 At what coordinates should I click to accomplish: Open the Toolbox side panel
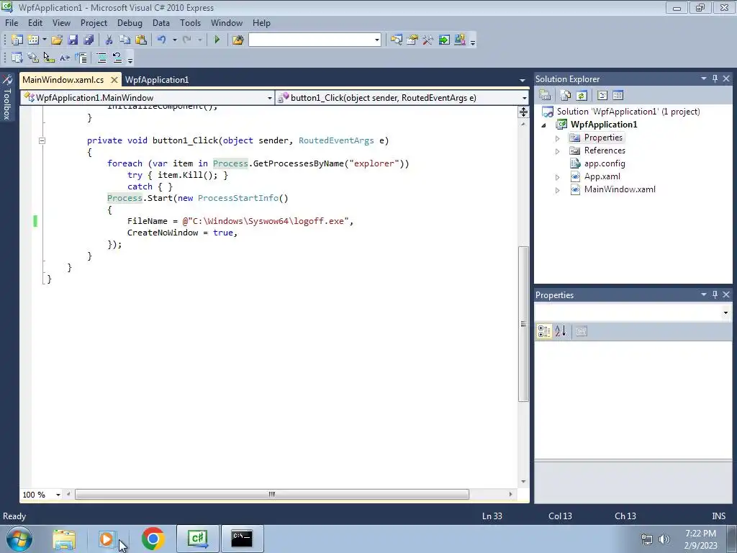coord(7,98)
